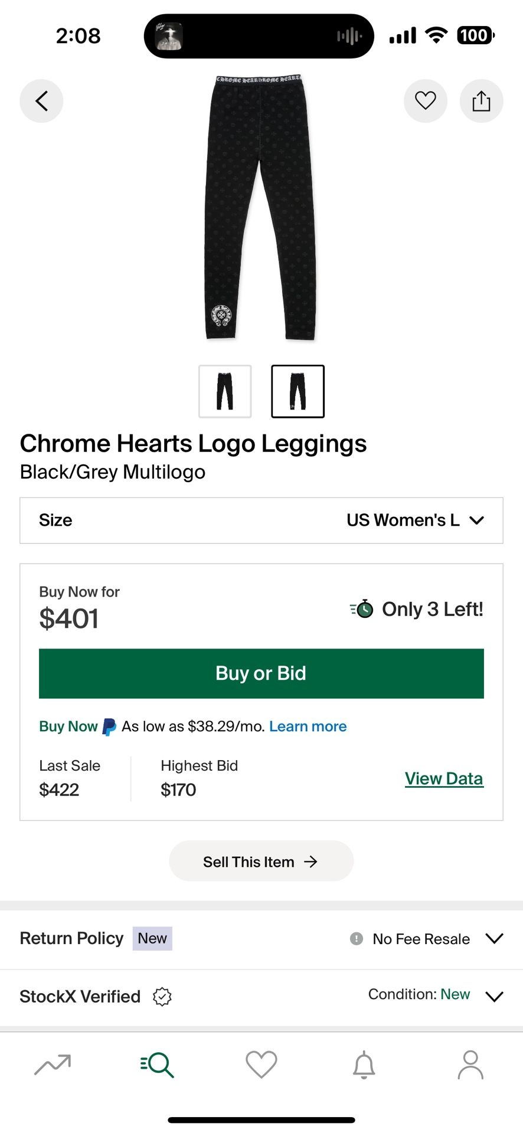Open the search browse tab
Viewport: 523px width, 1133px height.
coord(157,1065)
